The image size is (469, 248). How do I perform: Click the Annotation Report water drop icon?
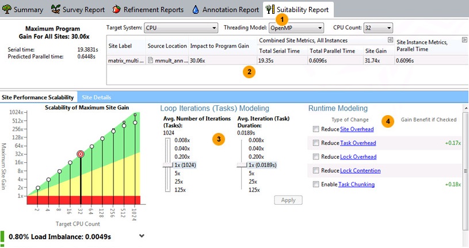[196, 10]
